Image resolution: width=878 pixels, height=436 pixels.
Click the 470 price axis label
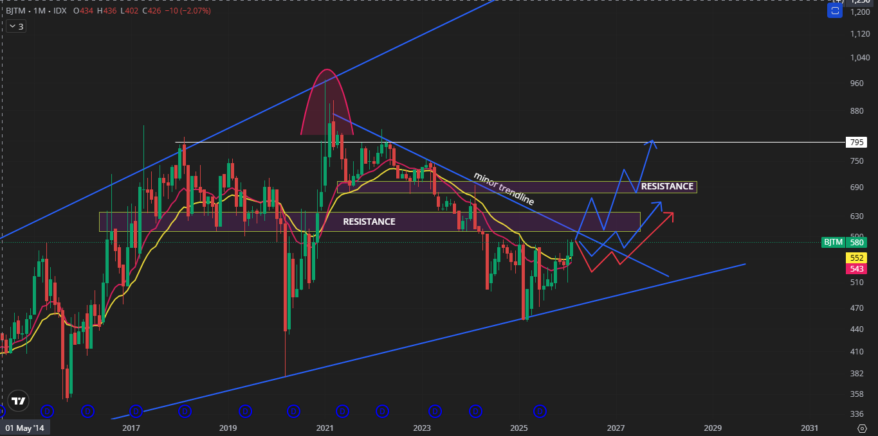click(857, 308)
